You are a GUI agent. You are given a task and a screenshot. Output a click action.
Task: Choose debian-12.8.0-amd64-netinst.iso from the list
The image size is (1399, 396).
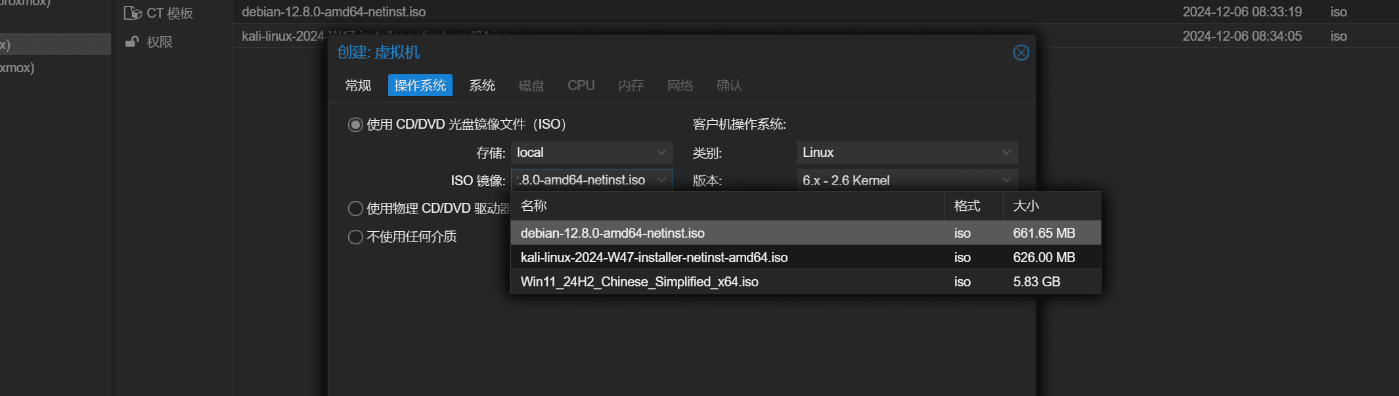pos(806,233)
